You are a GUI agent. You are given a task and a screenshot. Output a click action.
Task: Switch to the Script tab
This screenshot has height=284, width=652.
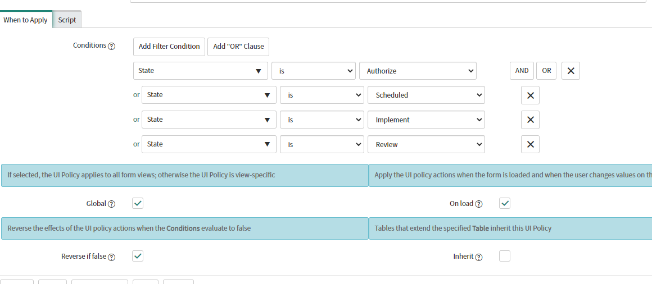(67, 20)
